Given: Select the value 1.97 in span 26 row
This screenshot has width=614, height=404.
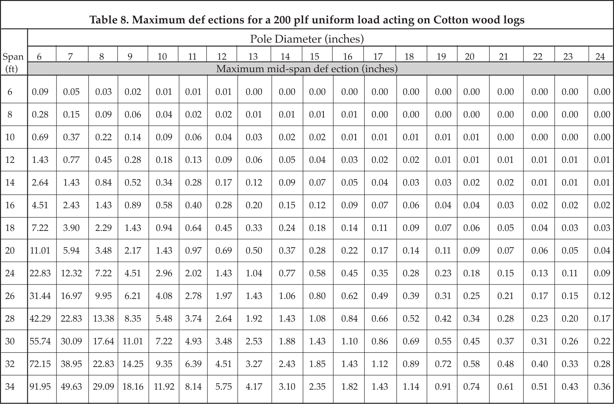Looking at the screenshot, I should pos(224,296).
